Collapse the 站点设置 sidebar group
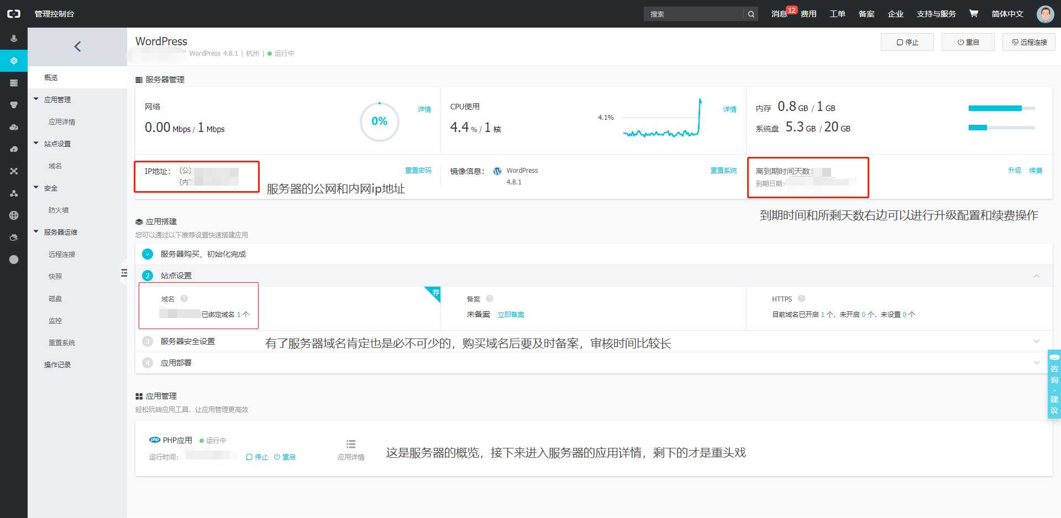The width and height of the screenshot is (1061, 518). point(36,144)
